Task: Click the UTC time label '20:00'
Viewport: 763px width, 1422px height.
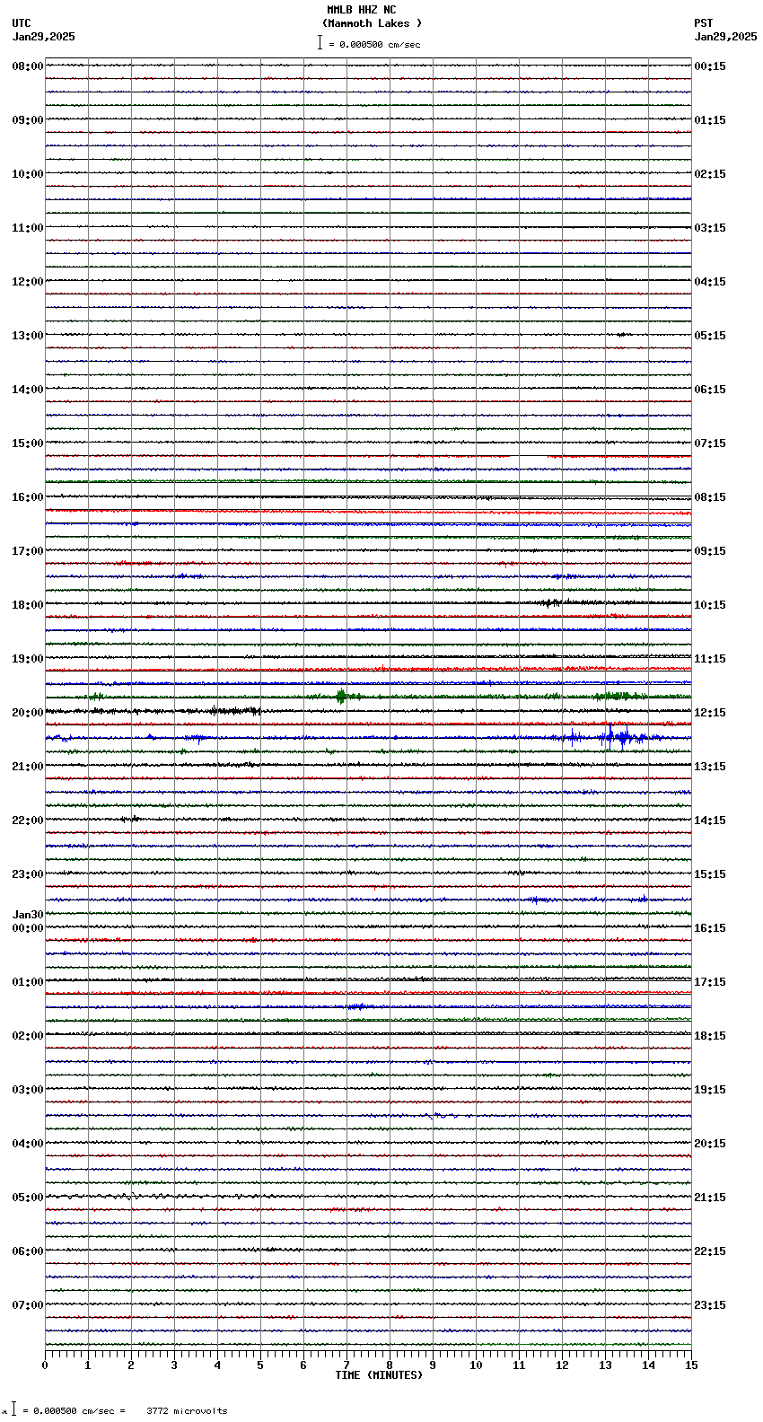Action: point(28,713)
